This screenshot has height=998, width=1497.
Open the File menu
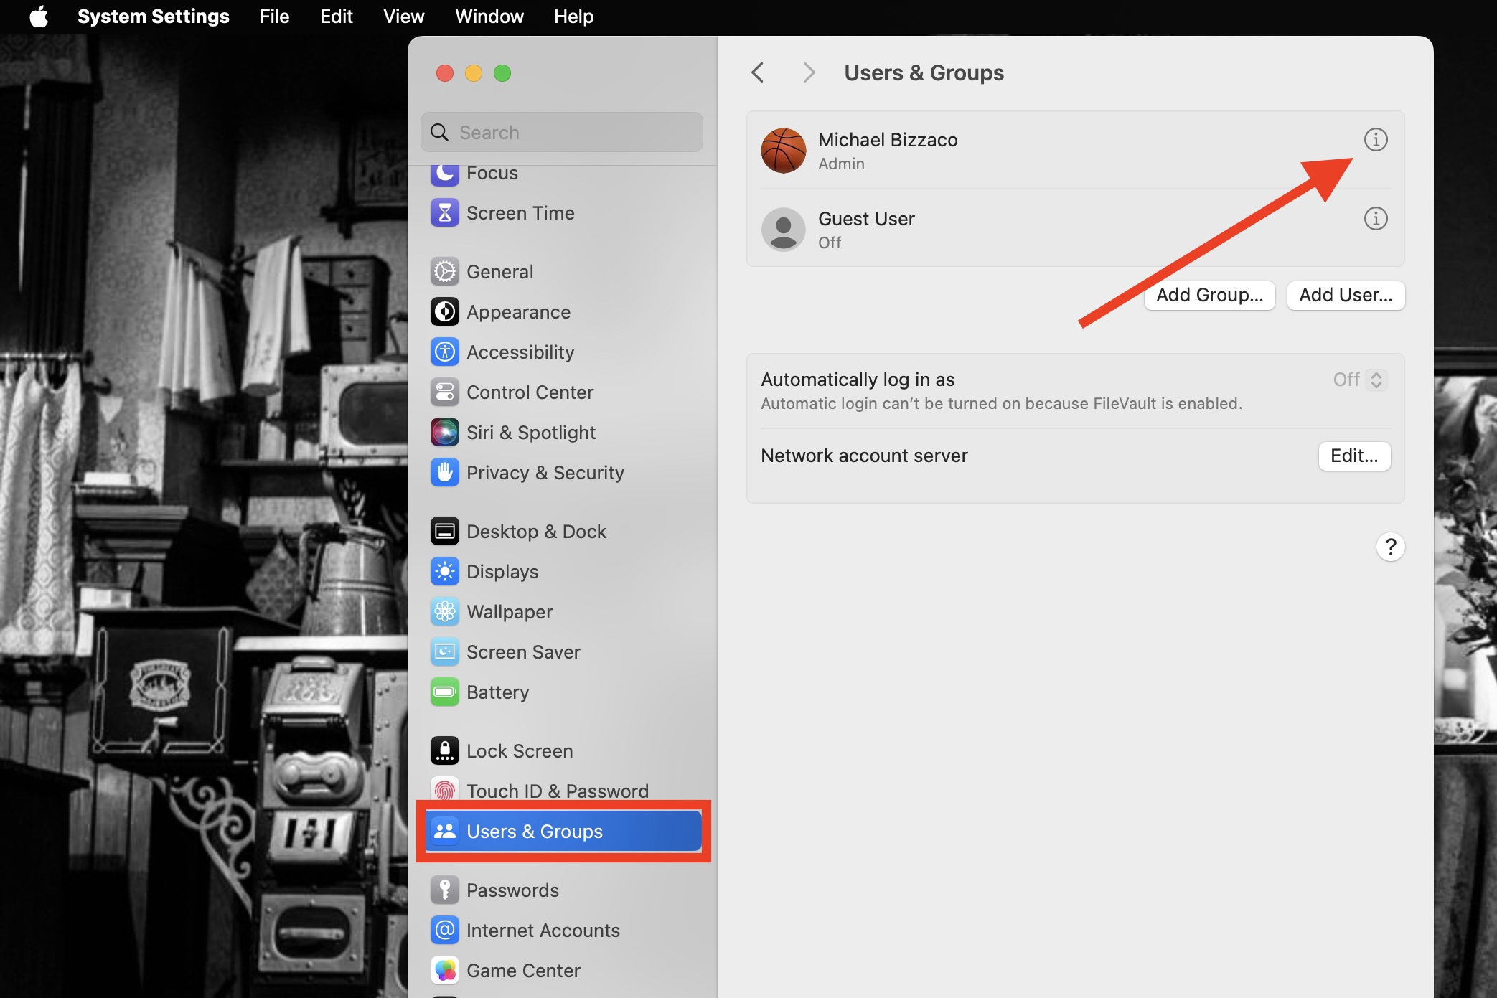(274, 16)
